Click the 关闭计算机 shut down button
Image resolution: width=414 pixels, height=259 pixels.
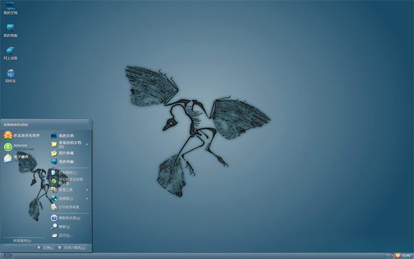pos(72,248)
